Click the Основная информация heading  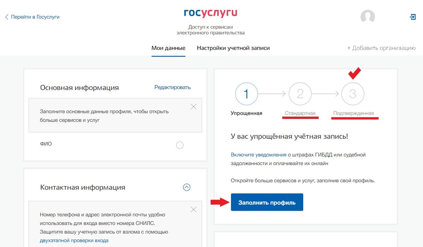[79, 88]
